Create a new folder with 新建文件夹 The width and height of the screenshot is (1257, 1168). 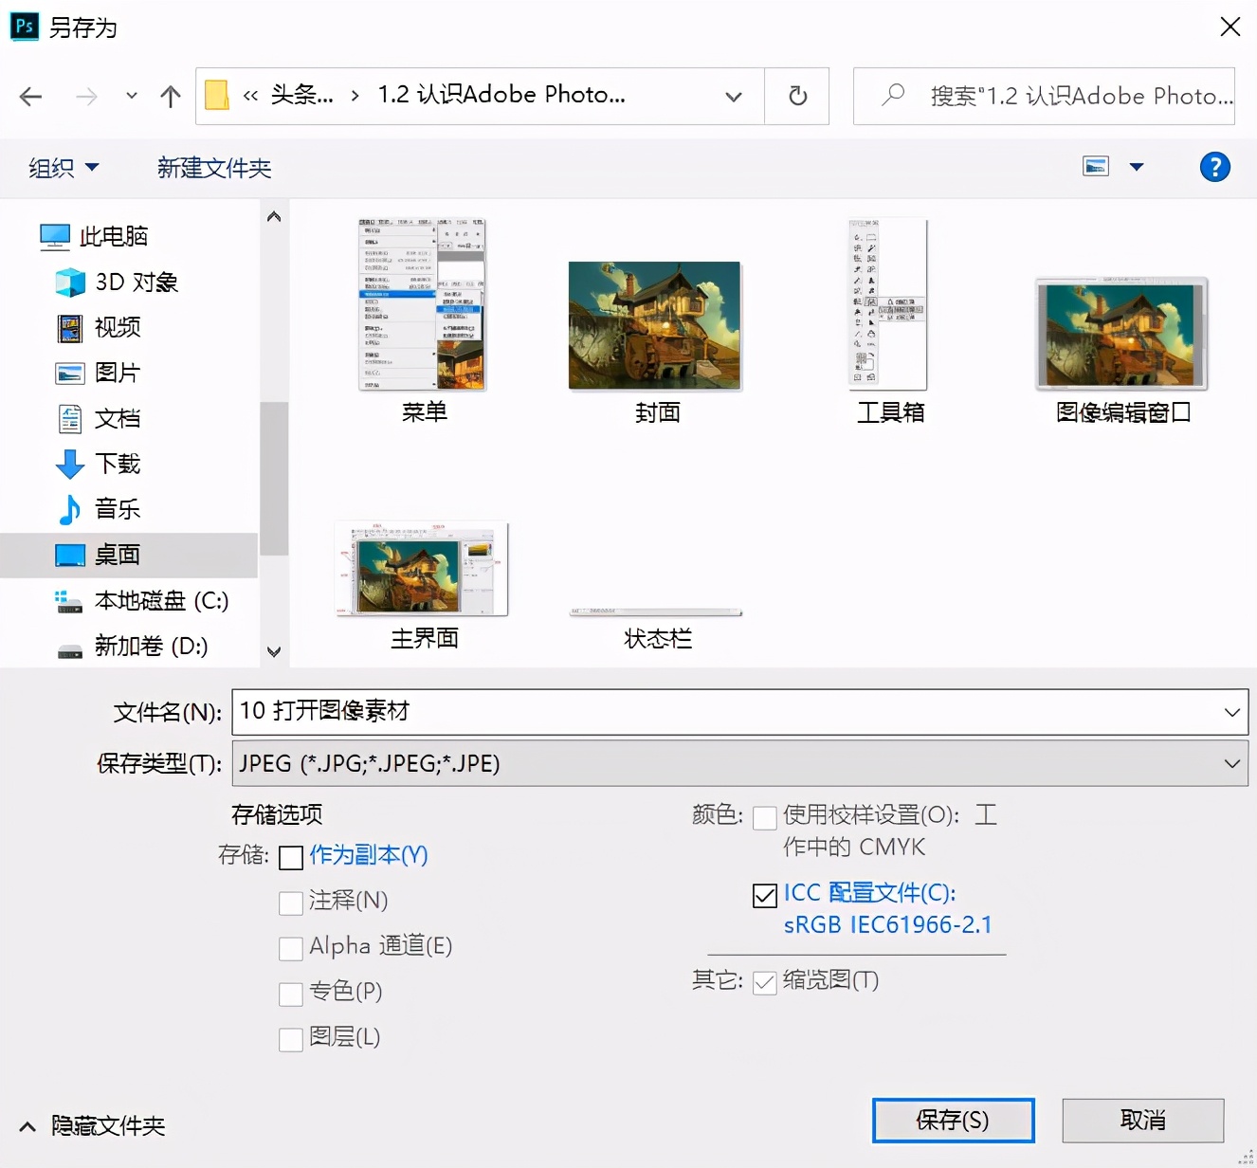(x=213, y=167)
